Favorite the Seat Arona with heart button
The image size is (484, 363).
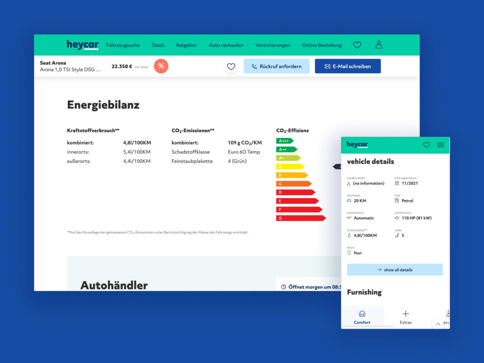(231, 67)
